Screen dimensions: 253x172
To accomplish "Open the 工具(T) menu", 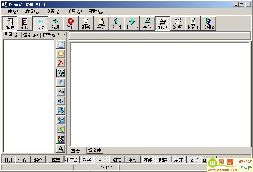I will point(75,11).
